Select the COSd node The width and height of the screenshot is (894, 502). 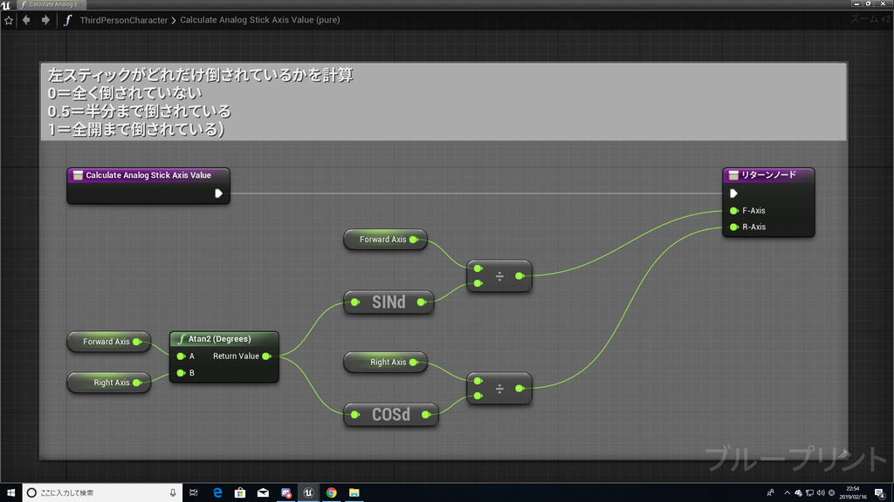click(x=390, y=415)
